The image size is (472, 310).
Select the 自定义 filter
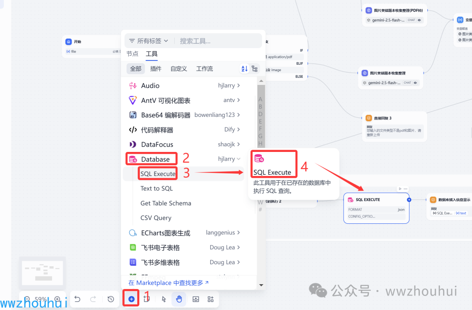coord(179,69)
